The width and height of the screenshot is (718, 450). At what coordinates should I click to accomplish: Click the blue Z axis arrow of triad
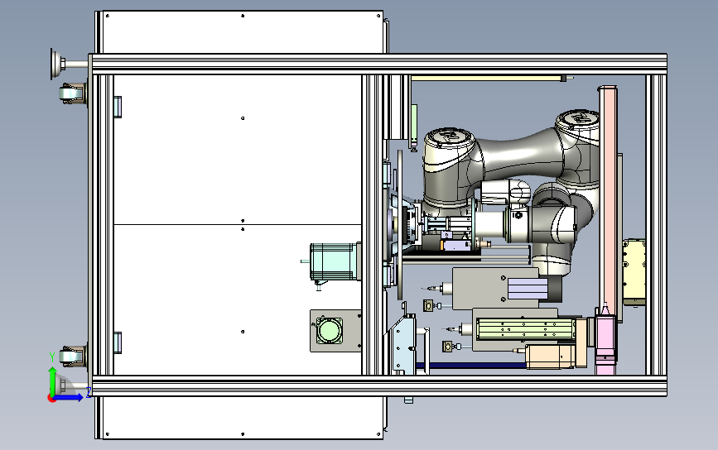69,397
